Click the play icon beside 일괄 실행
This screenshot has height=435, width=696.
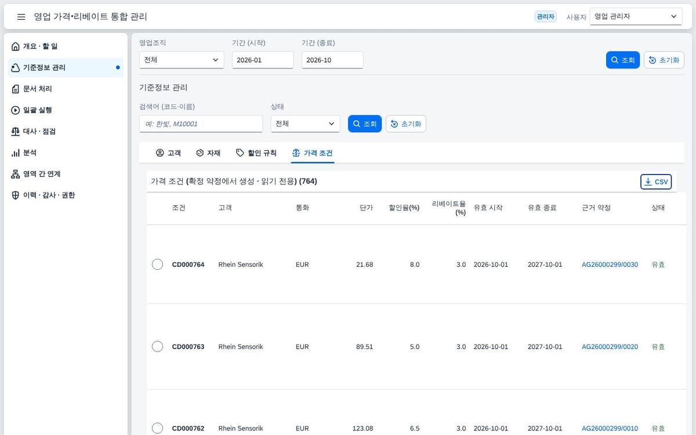click(x=16, y=110)
